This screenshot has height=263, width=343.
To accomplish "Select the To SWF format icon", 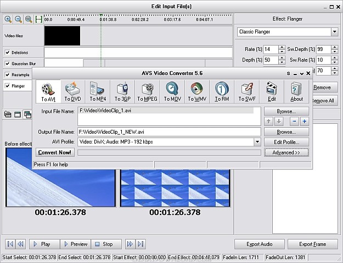I will coord(247,92).
